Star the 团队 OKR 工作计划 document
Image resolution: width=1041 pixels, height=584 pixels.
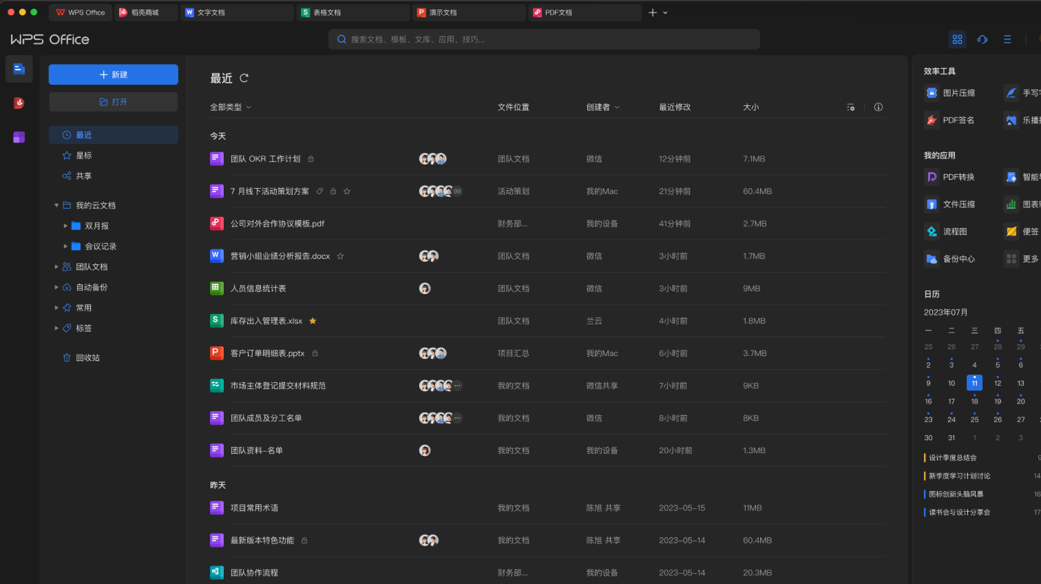pyautogui.click(x=325, y=158)
